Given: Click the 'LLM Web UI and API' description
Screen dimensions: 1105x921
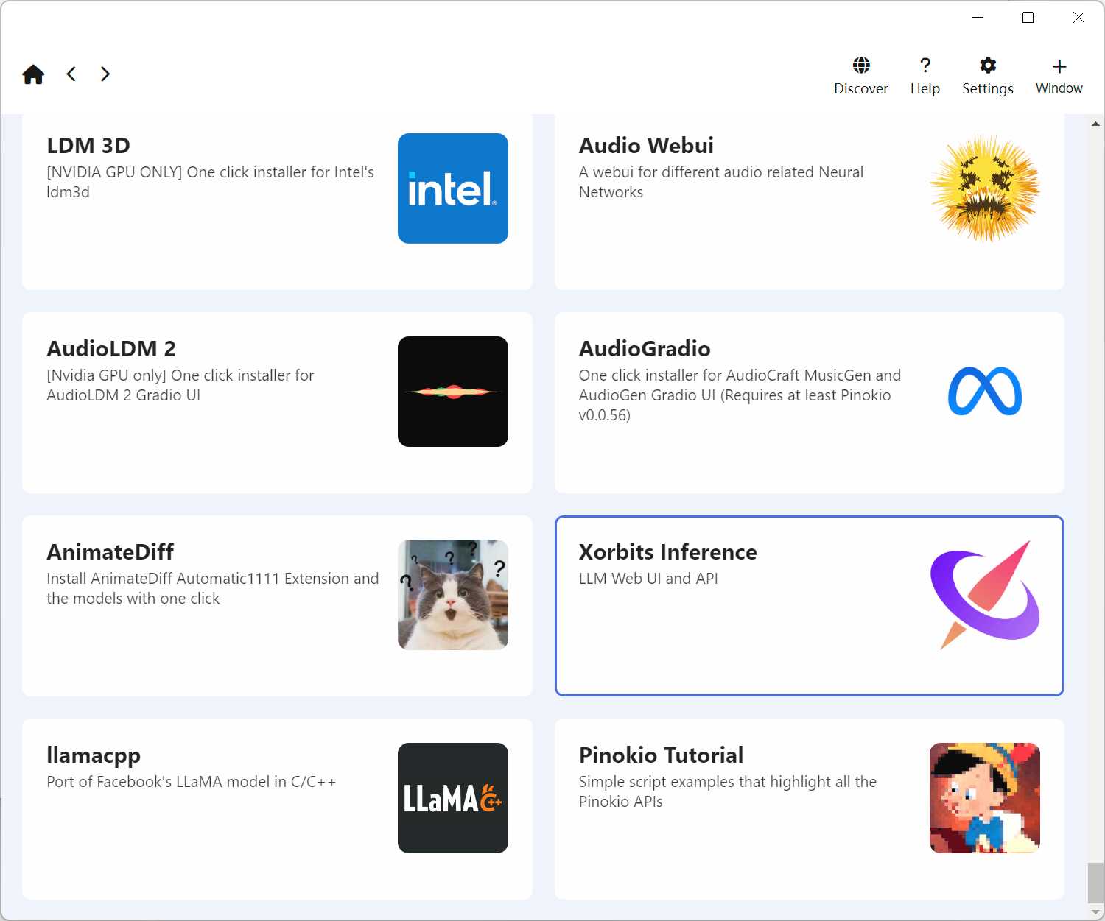Looking at the screenshot, I should coord(648,579).
